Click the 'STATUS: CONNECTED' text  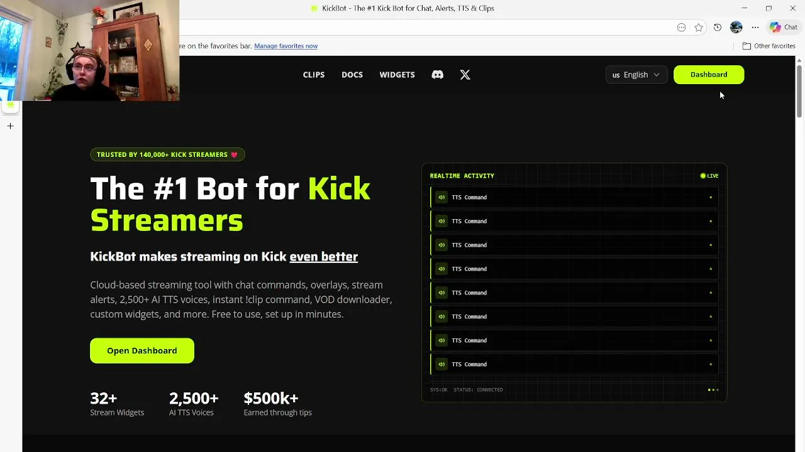click(x=478, y=390)
